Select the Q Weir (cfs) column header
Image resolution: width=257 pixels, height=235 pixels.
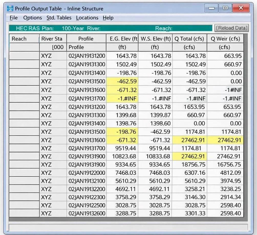[x=225, y=39]
